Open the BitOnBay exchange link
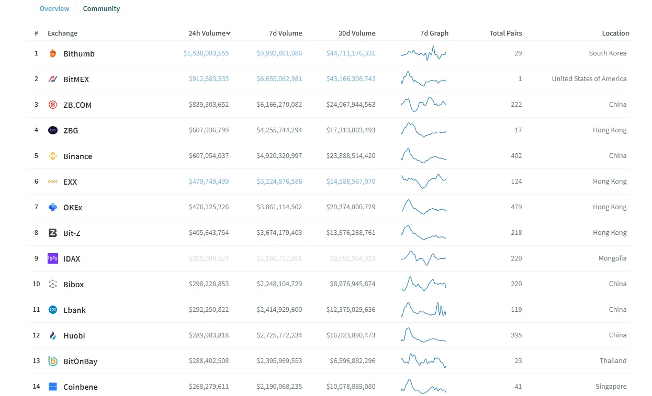Image resolution: width=652 pixels, height=396 pixels. (x=81, y=361)
